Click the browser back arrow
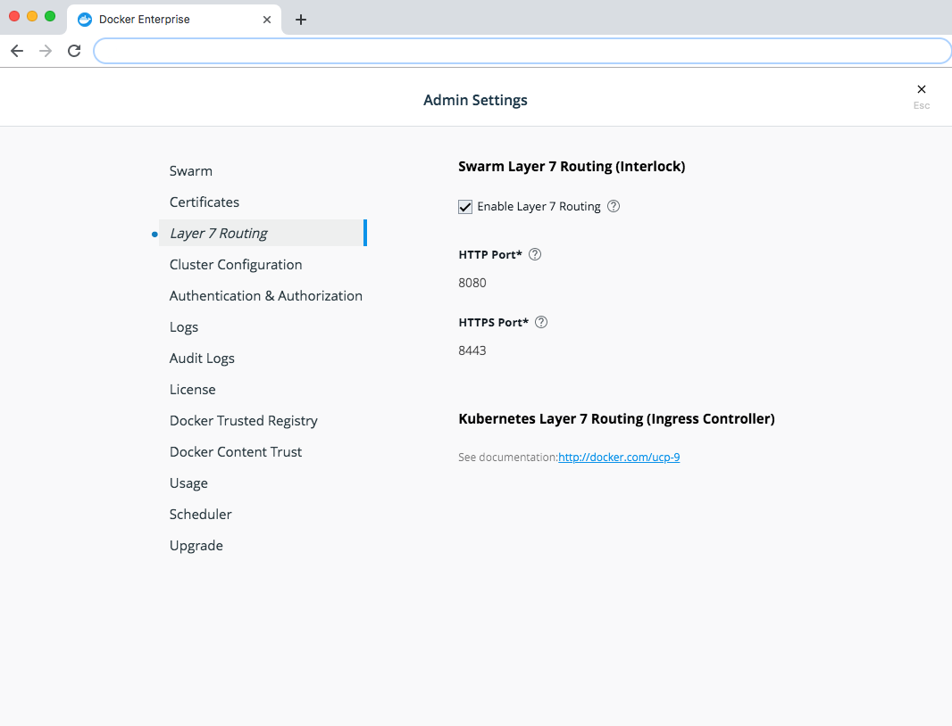The width and height of the screenshot is (952, 726). (16, 51)
